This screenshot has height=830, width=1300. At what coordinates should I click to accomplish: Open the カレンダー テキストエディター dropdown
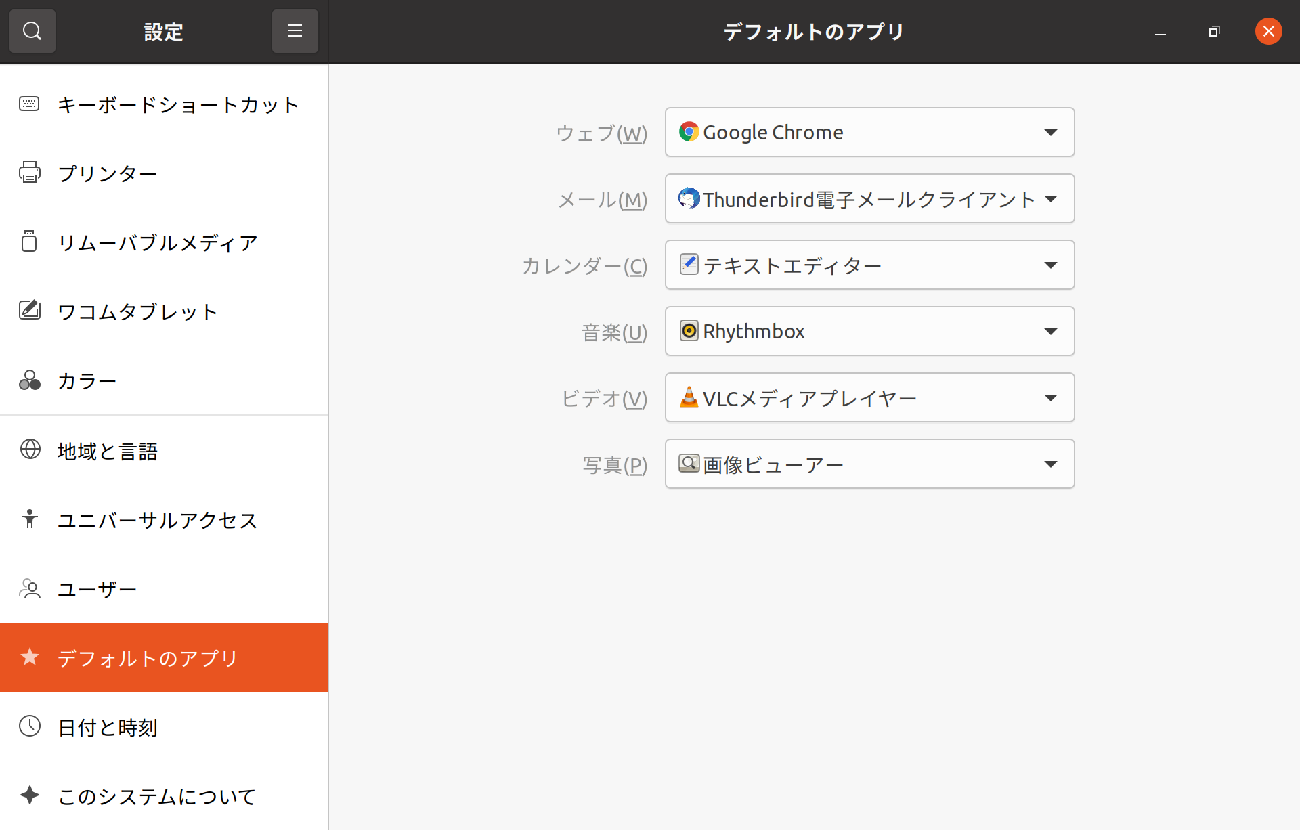(x=869, y=265)
